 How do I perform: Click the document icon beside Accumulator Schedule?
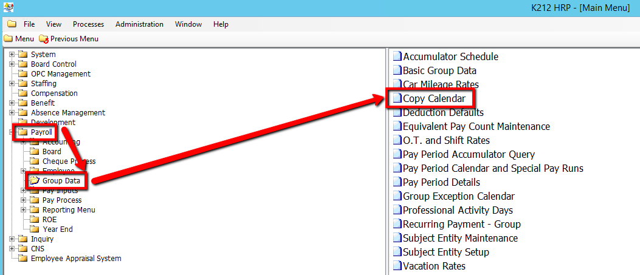pyautogui.click(x=397, y=56)
